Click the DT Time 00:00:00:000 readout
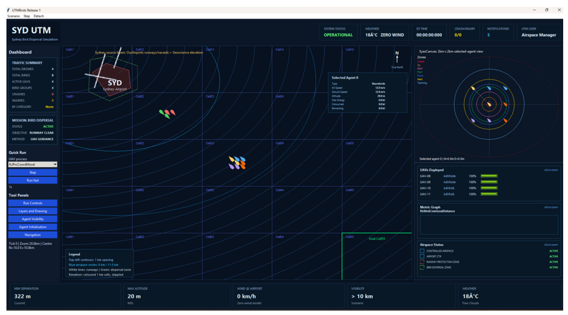Image resolution: width=568 pixels, height=315 pixels. click(429, 35)
